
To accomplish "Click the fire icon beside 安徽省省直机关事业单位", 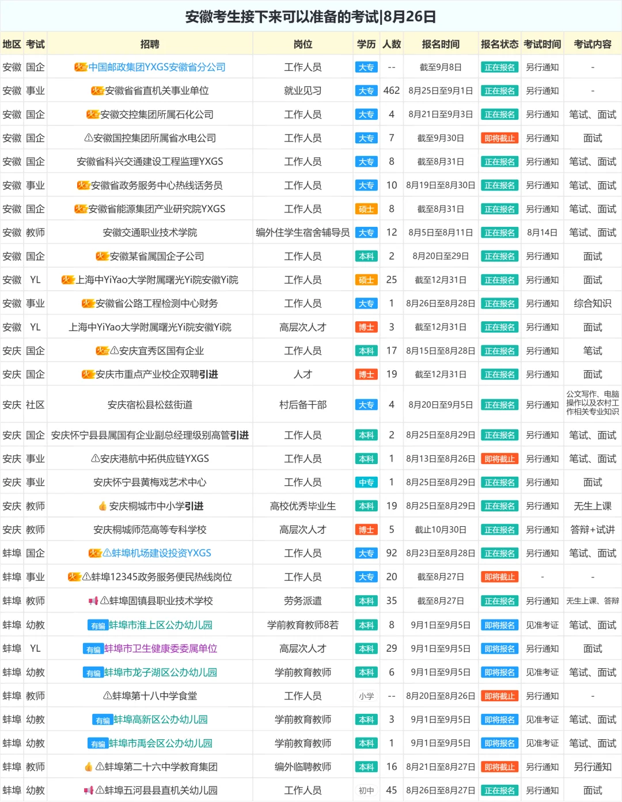I will tap(97, 91).
